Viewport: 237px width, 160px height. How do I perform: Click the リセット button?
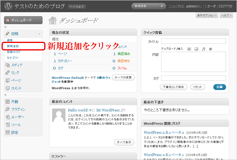[197, 87]
